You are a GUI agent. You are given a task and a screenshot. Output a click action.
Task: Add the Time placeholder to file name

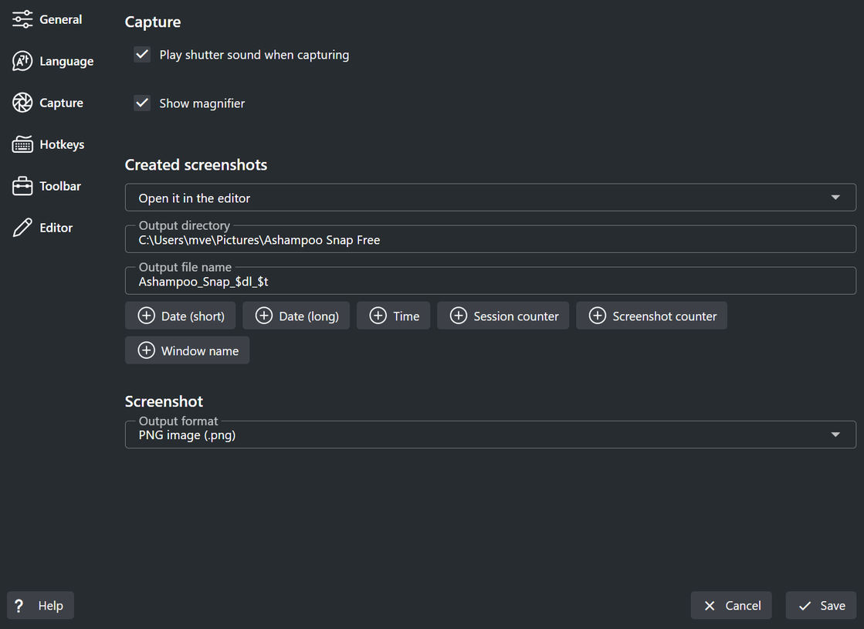coord(394,316)
